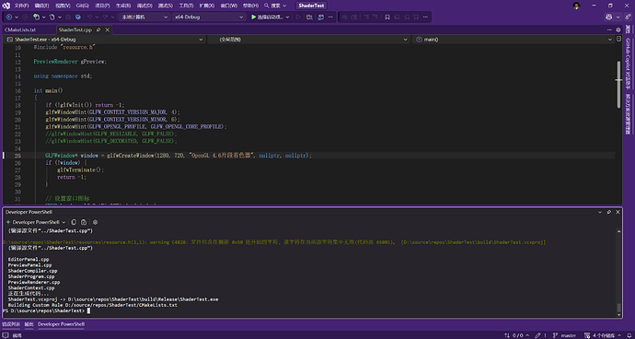Click the redo arrow icon
This screenshot has width=635, height=339.
point(105,17)
